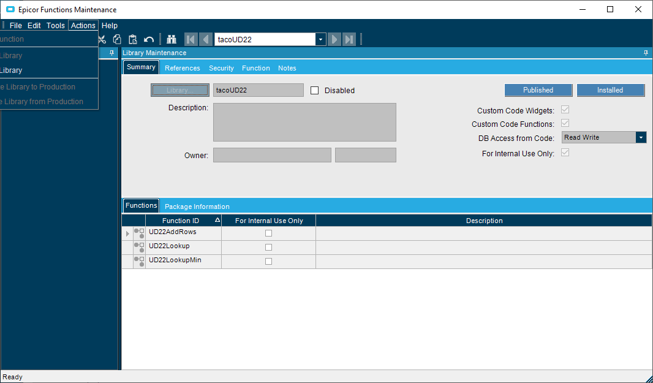Viewport: 653px width, 383px height.
Task: Jump to the last record
Action: [x=349, y=40]
